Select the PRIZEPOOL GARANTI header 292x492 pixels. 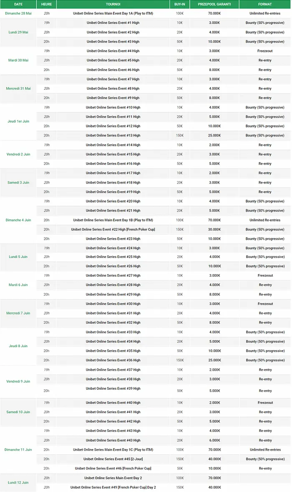click(x=214, y=4)
